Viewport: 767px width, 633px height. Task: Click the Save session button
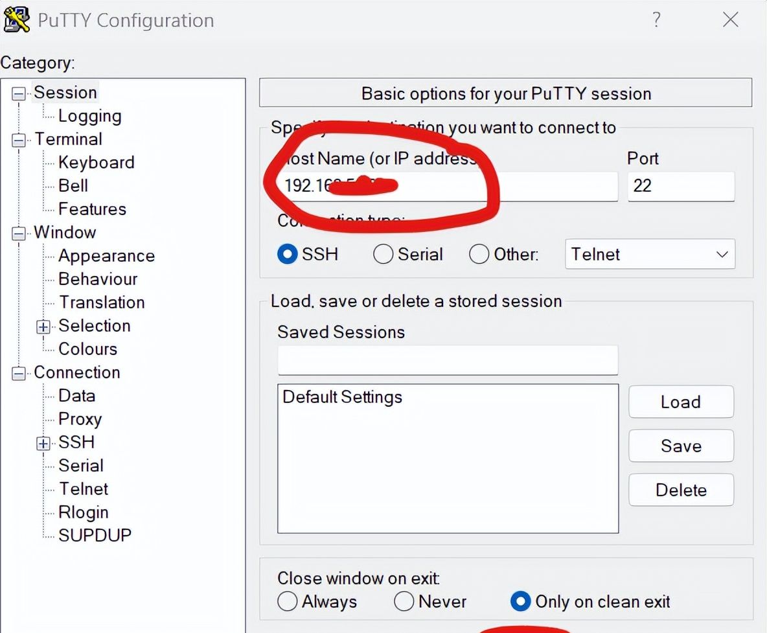[x=681, y=446]
